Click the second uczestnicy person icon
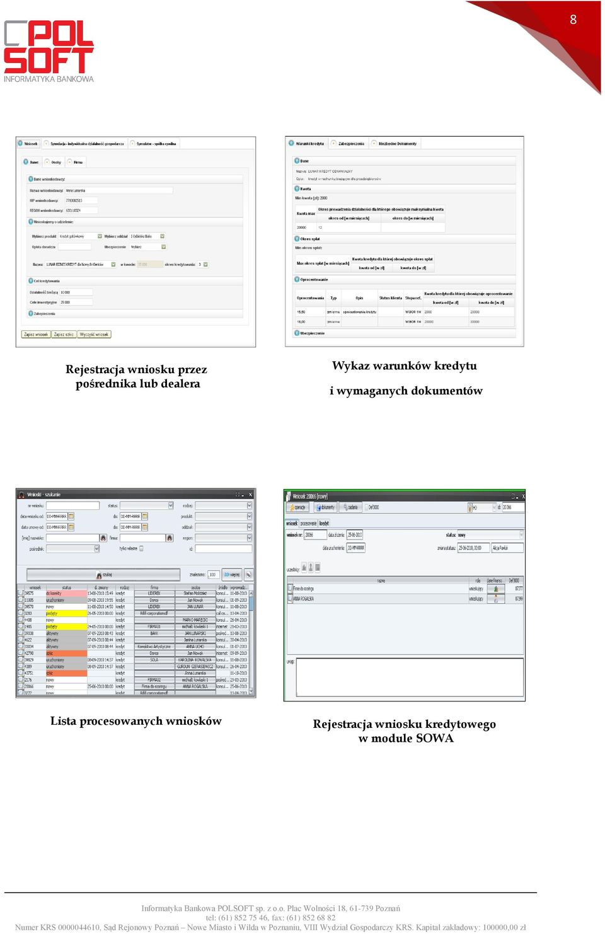Image resolution: width=605 pixels, height=934 pixels. (x=310, y=568)
